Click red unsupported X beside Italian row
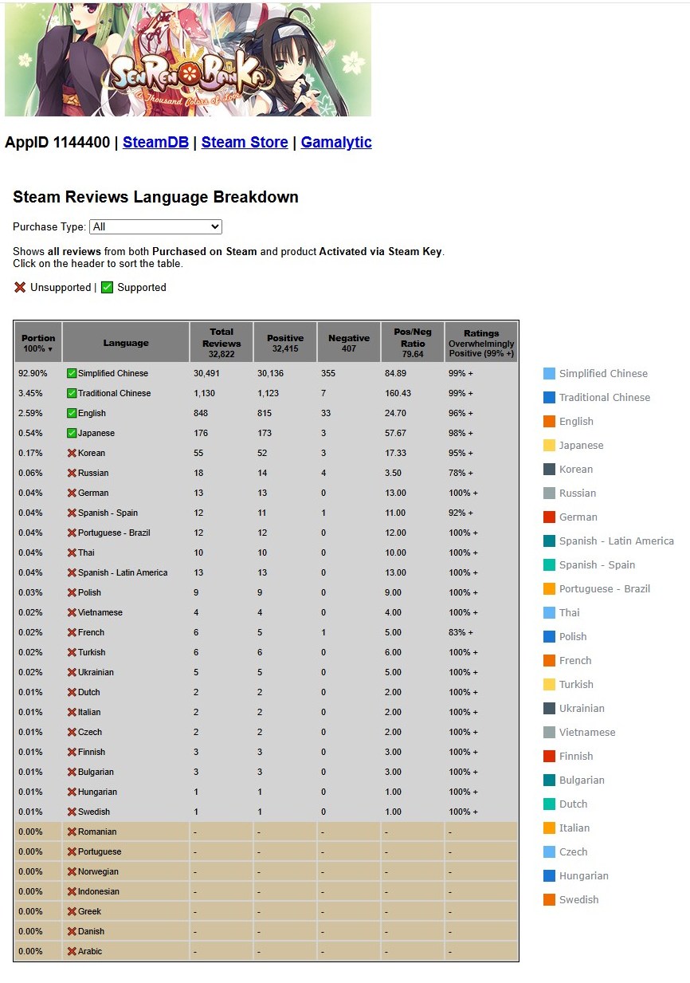 click(x=72, y=712)
